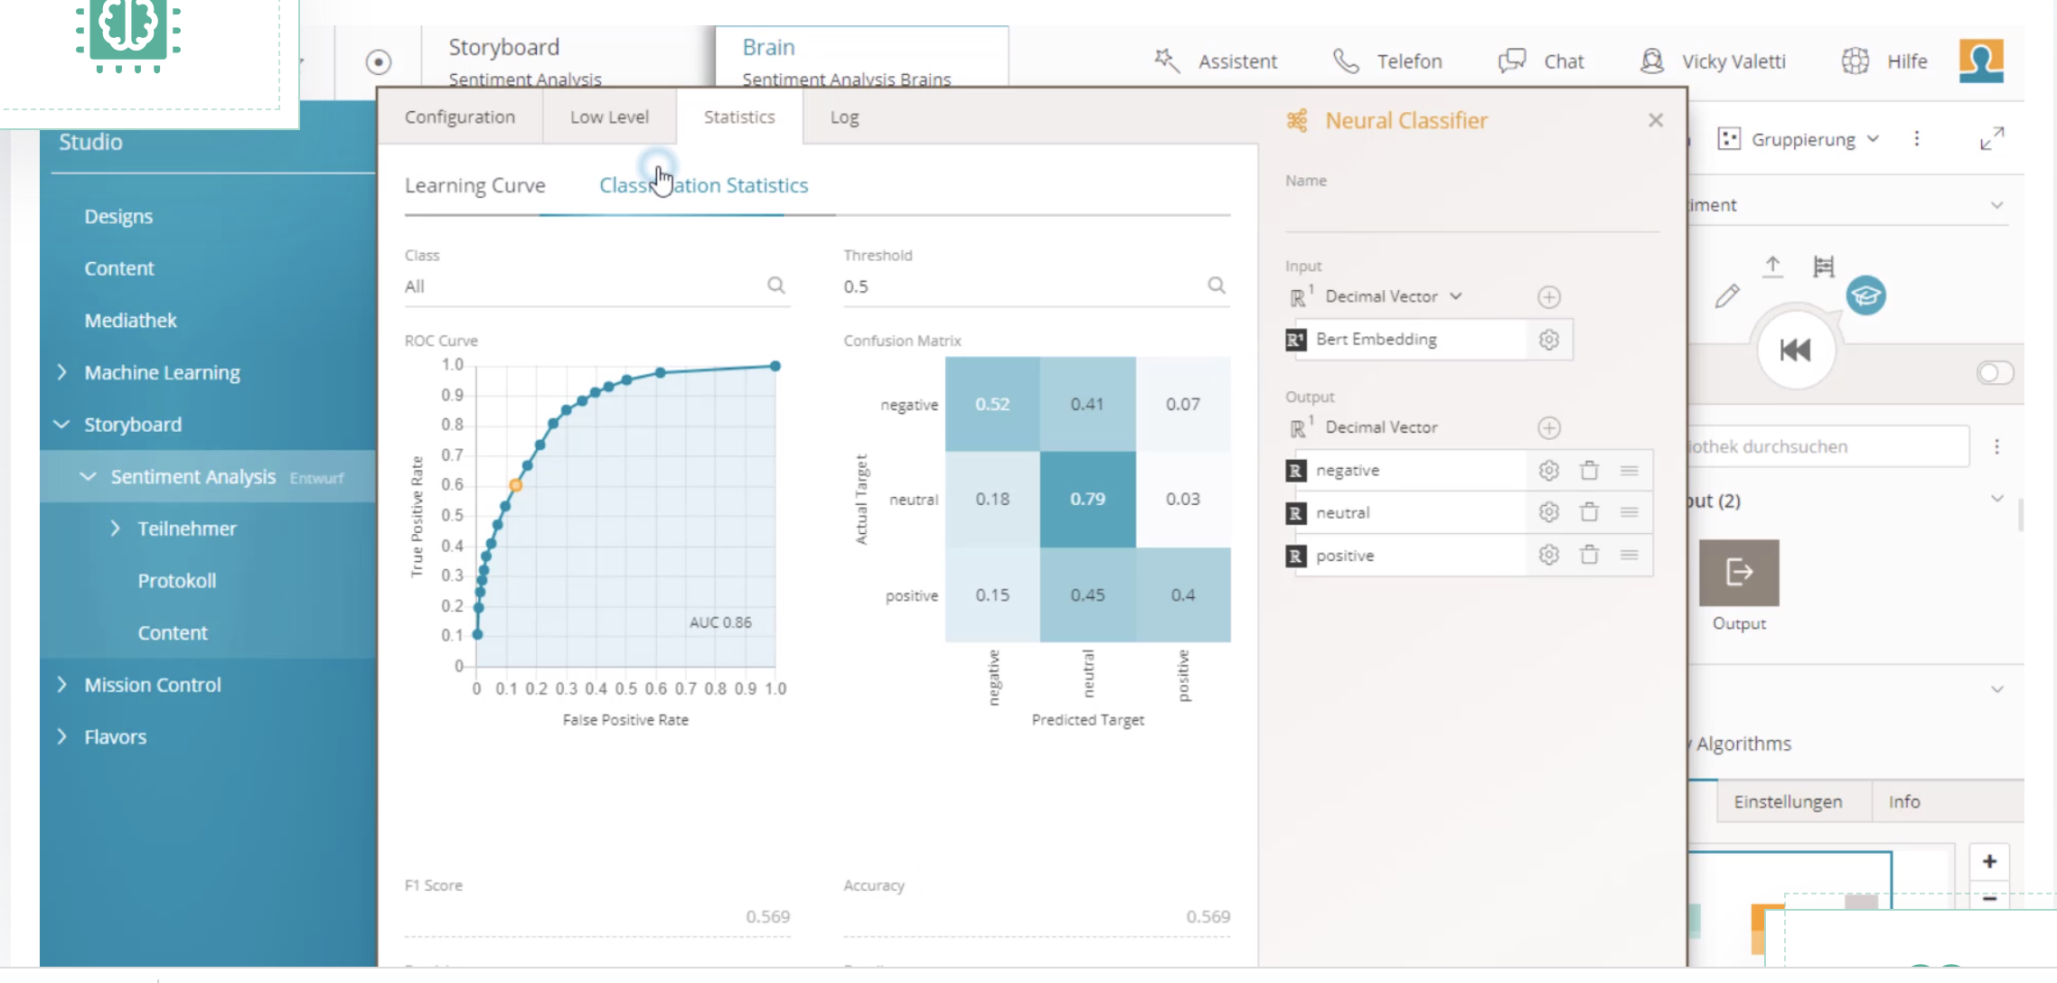
Task: Select the pencil edit icon
Action: tap(1729, 295)
